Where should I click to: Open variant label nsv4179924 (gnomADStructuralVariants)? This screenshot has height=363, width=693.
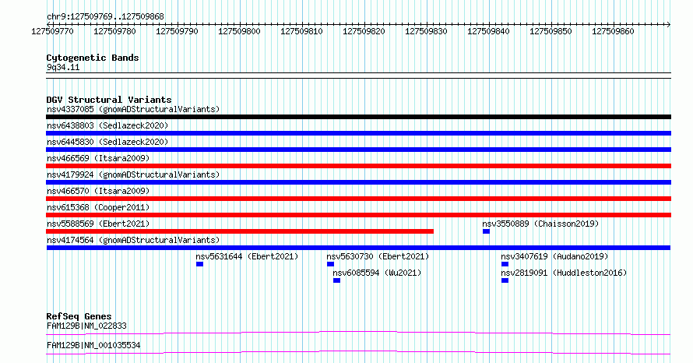coord(133,174)
